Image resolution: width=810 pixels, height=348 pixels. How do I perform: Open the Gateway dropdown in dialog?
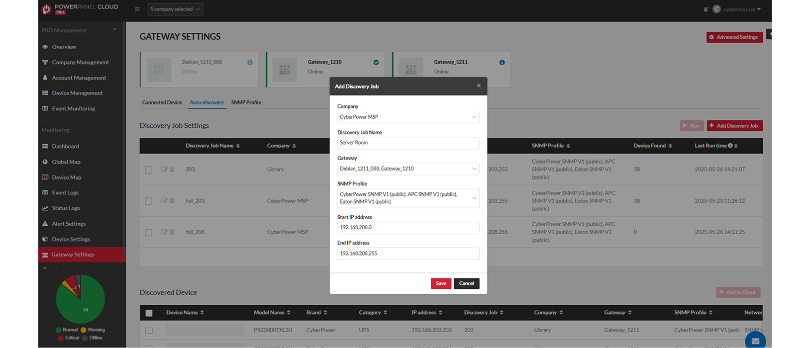tap(408, 169)
